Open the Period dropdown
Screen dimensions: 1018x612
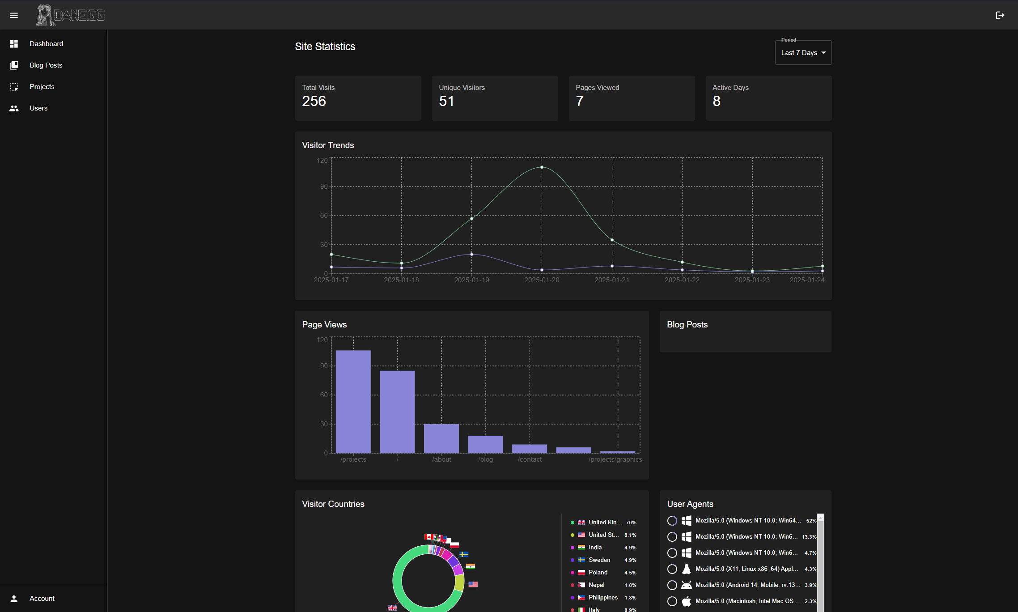pyautogui.click(x=799, y=53)
